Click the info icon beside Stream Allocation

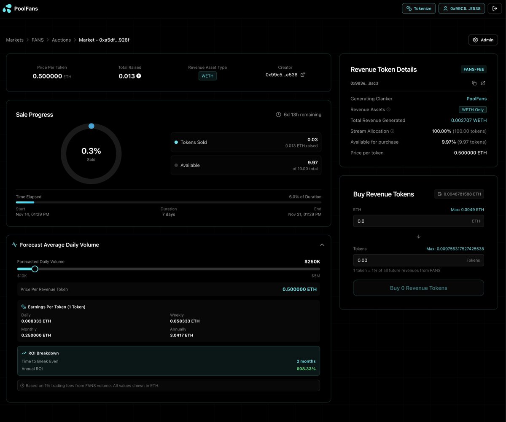(x=393, y=131)
